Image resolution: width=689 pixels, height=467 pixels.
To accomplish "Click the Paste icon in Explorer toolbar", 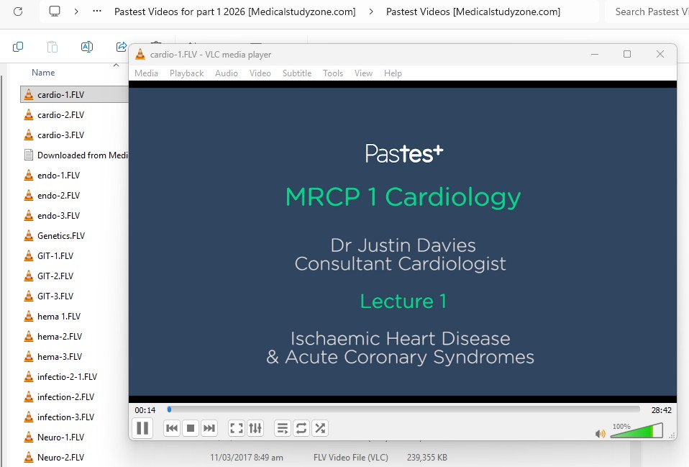I will click(x=53, y=47).
